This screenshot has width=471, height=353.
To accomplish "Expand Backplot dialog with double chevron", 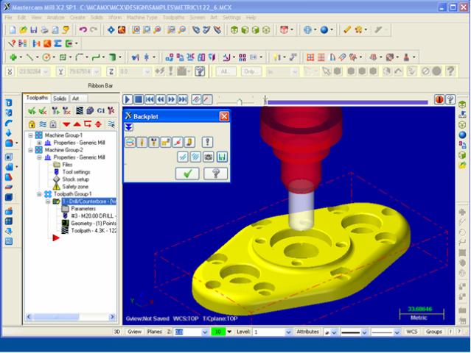I will (128, 127).
